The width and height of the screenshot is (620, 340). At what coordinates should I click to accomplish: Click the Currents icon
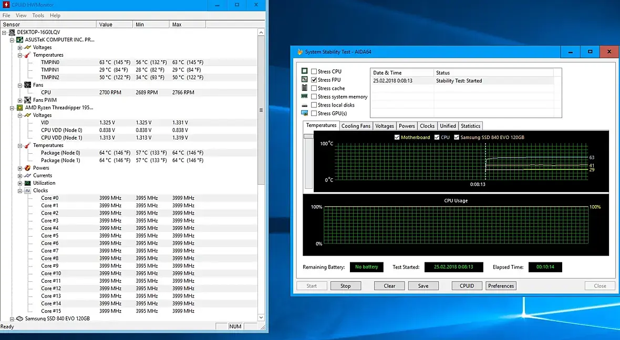point(28,175)
